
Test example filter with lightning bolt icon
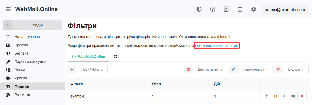click(x=266, y=96)
